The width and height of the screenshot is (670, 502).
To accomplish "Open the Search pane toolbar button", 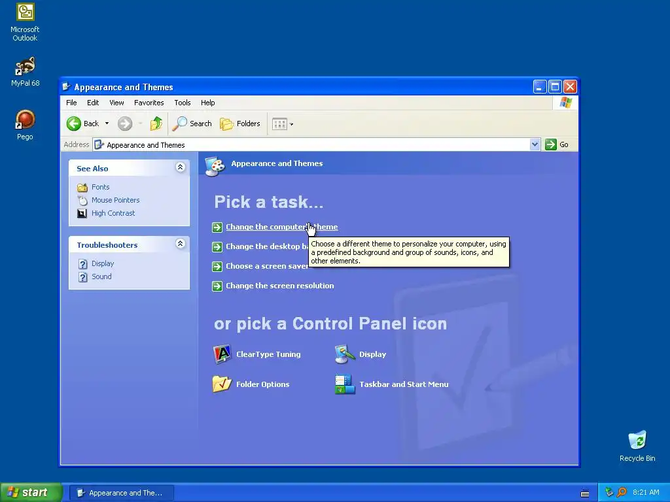I will click(x=192, y=124).
